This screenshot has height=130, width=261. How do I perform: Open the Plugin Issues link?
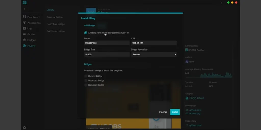click(197, 98)
